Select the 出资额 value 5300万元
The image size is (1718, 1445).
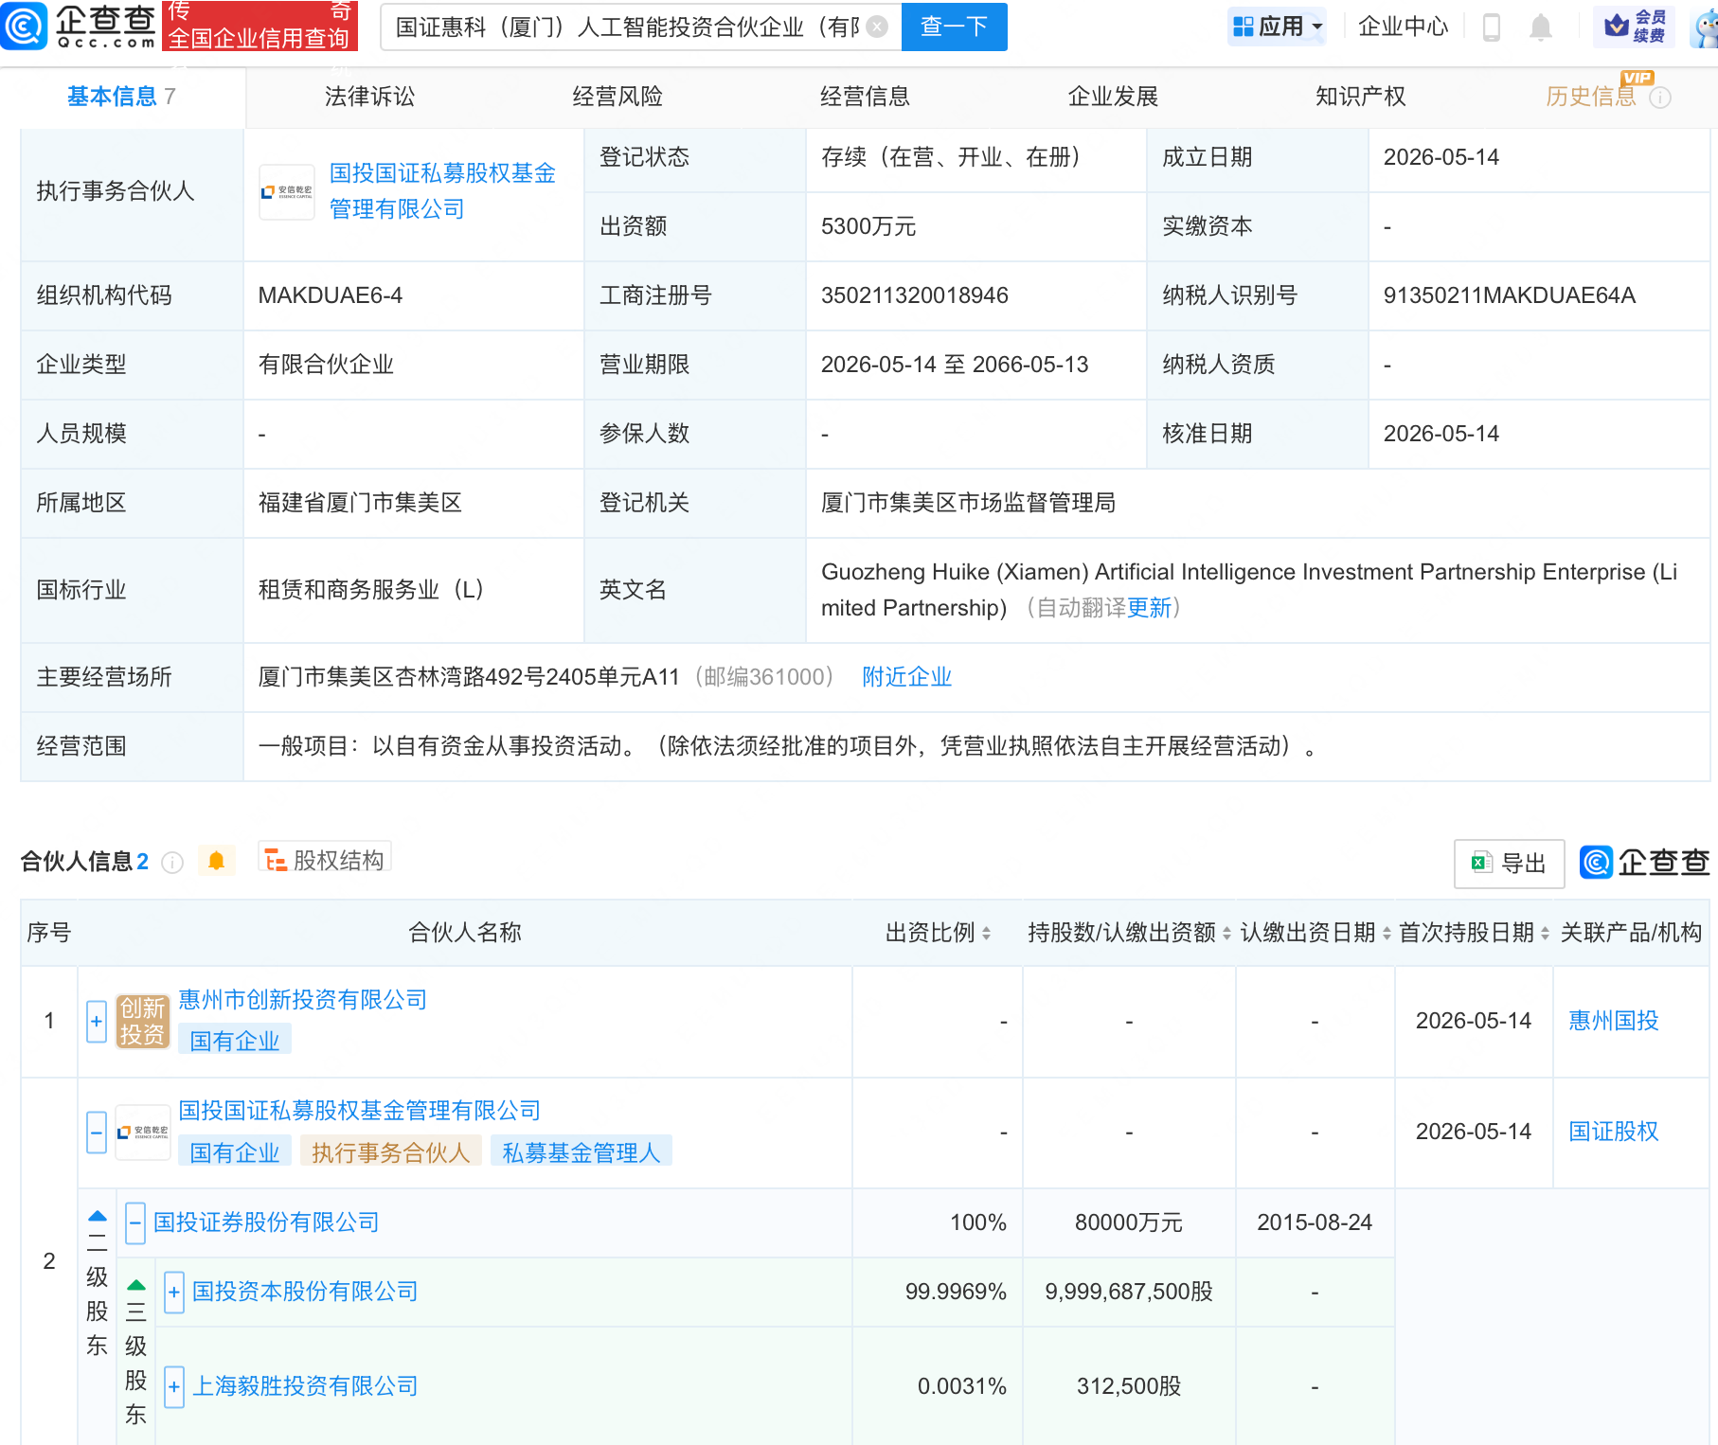tap(868, 226)
